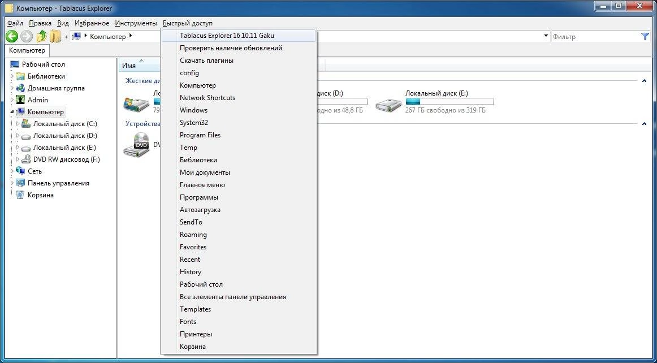Choose Мои документы menu item
The height and width of the screenshot is (363, 657).
(238, 172)
